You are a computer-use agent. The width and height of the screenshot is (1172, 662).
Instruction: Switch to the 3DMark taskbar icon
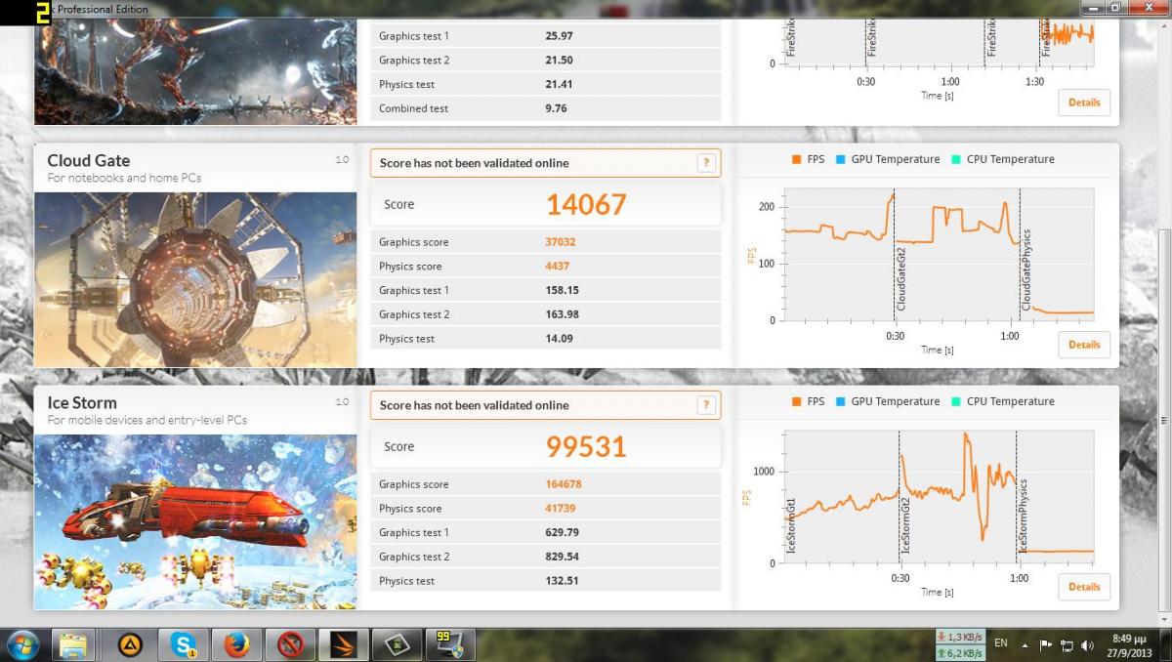[344, 644]
